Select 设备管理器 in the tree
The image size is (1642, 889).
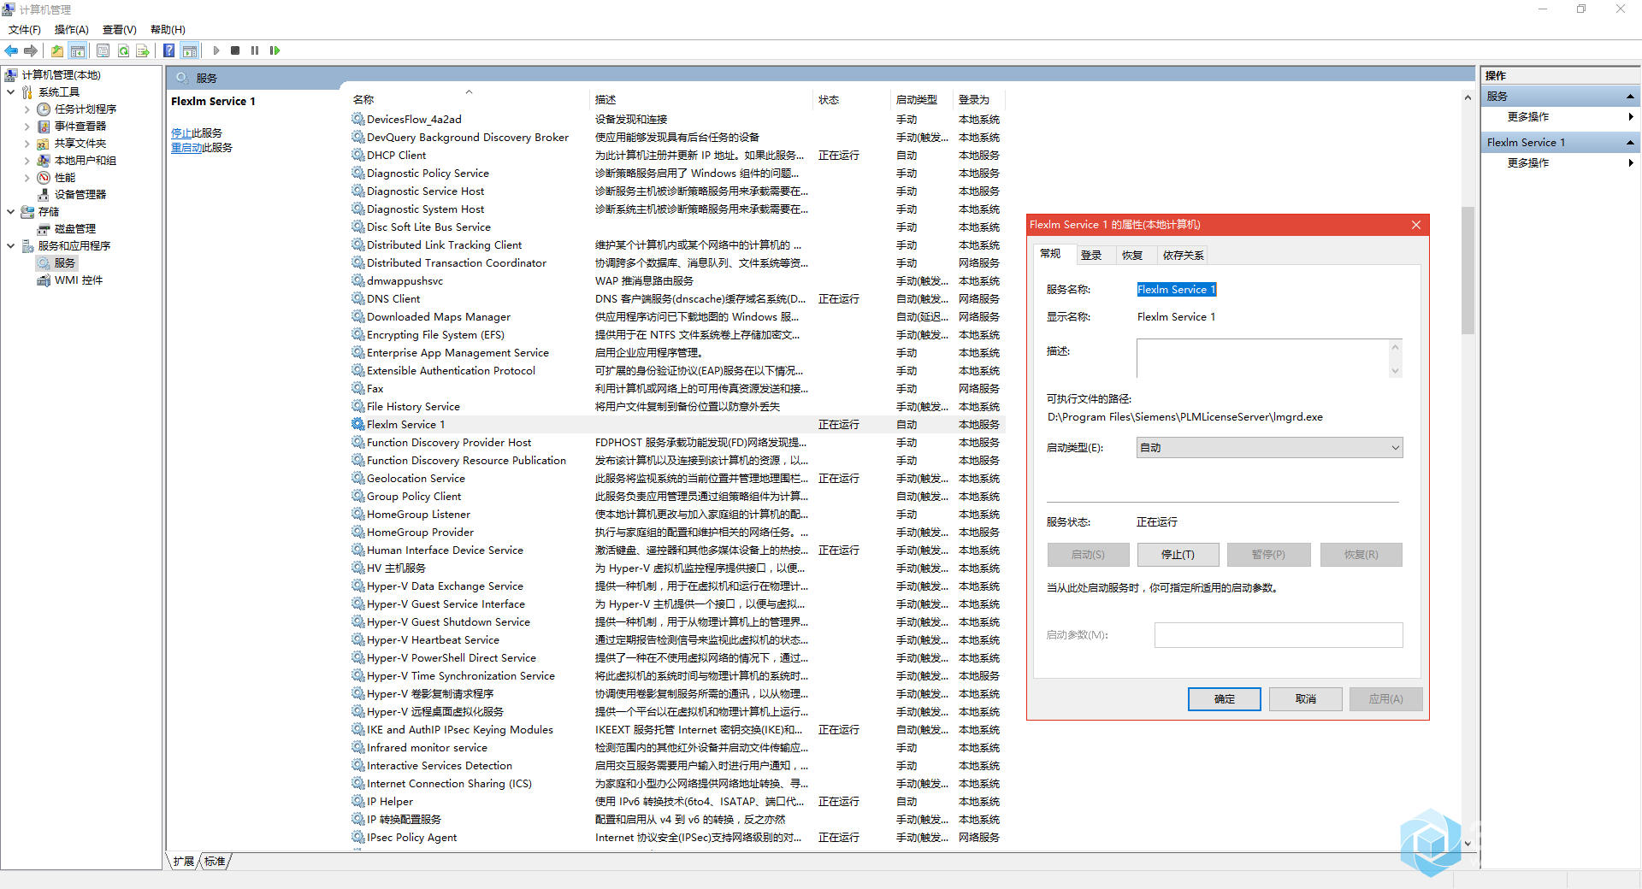pos(80,195)
